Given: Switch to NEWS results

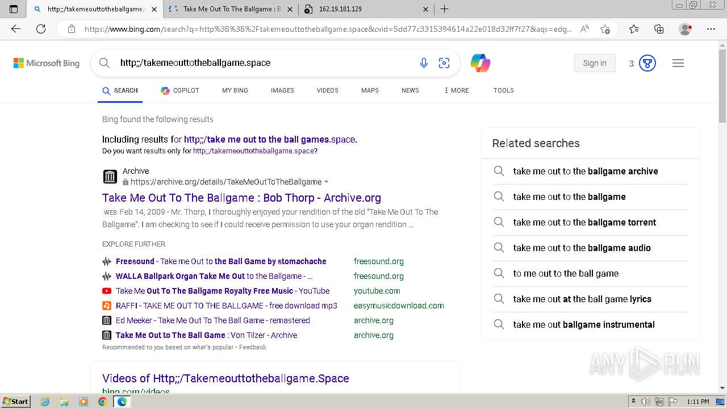Looking at the screenshot, I should (410, 90).
